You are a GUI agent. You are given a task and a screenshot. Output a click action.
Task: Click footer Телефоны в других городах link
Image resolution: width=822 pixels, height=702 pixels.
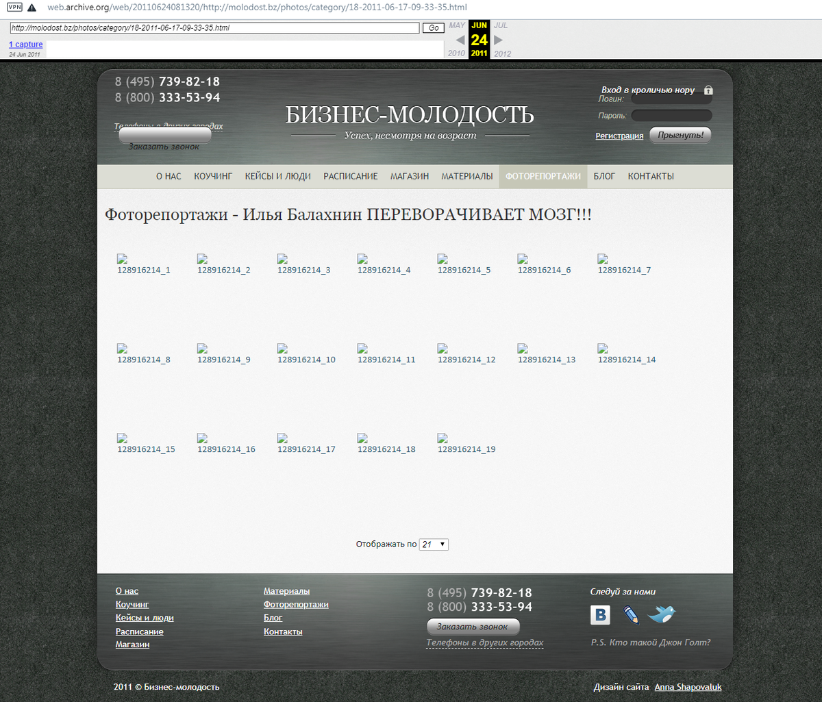tap(485, 643)
